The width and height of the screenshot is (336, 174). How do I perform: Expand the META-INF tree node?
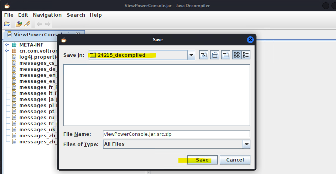pos(7,45)
